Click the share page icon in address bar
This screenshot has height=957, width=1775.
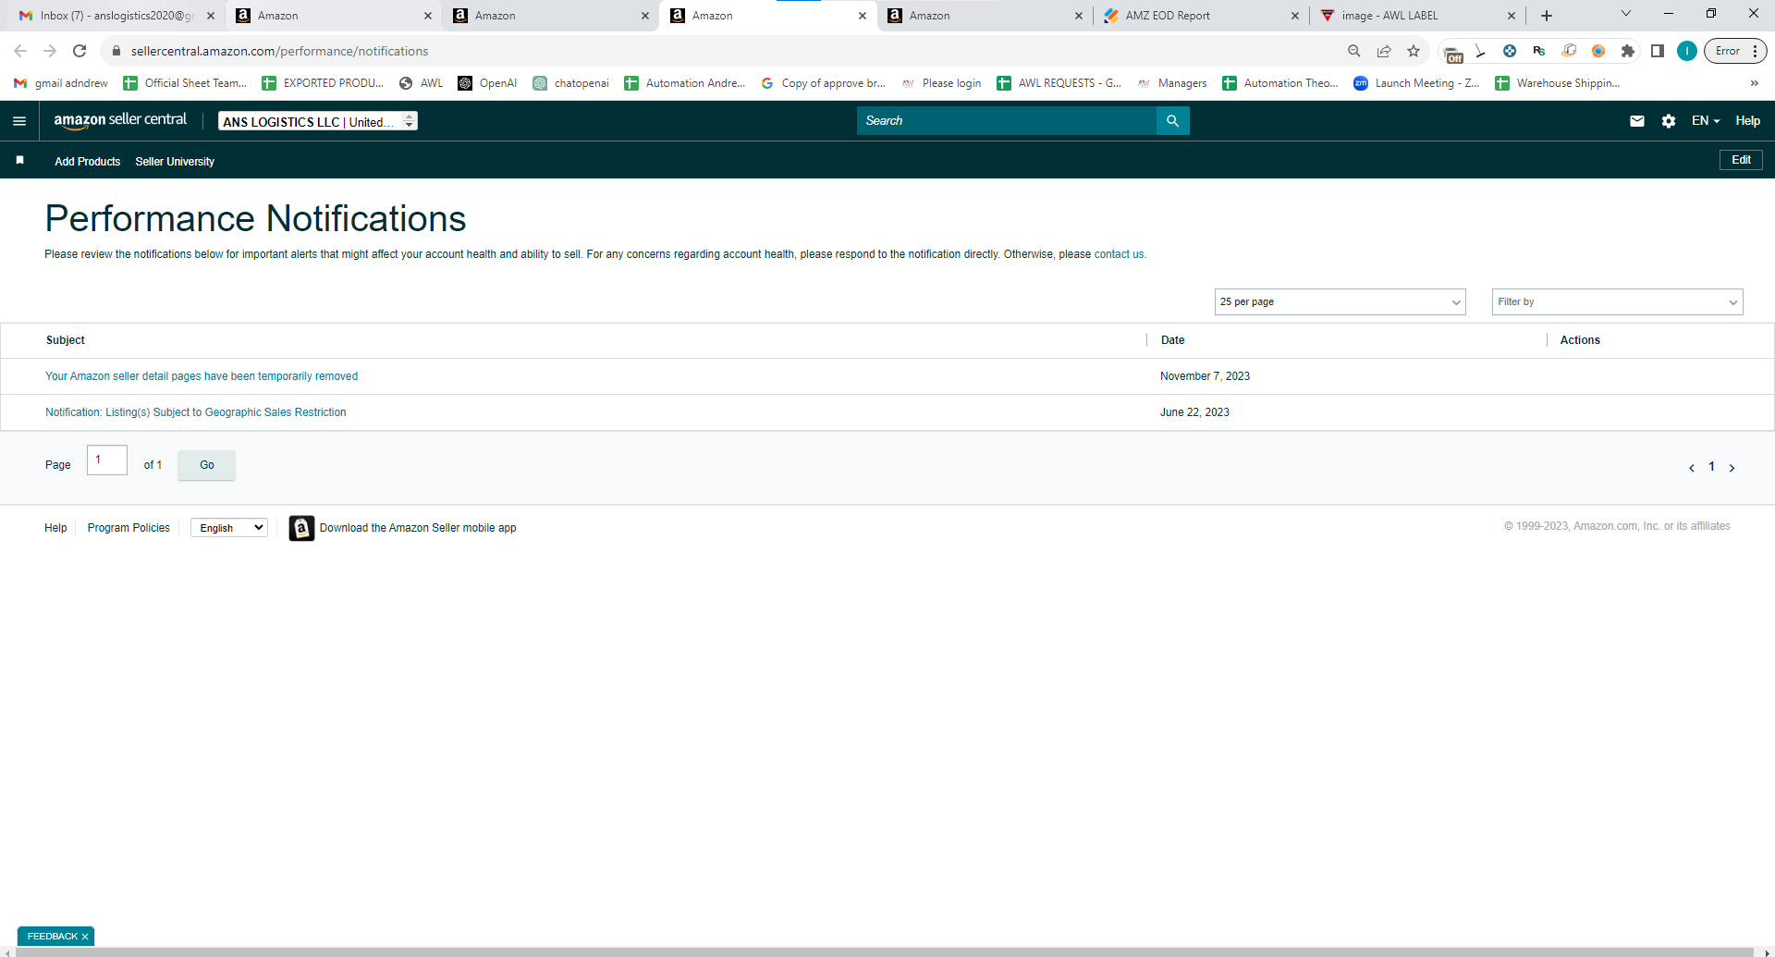pyautogui.click(x=1384, y=51)
